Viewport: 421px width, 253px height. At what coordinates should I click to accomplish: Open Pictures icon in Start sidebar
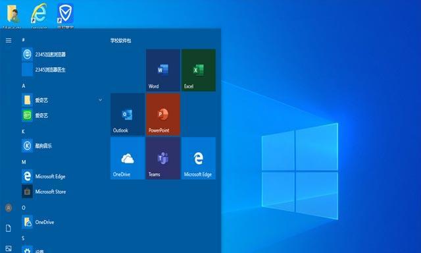[9, 248]
